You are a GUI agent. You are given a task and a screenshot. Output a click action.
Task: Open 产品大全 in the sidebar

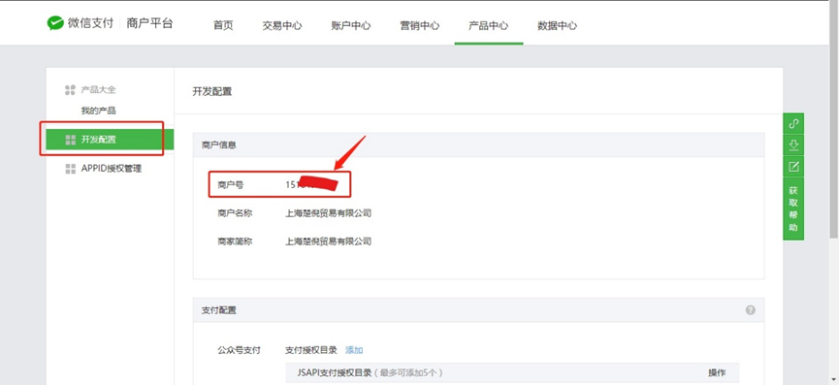99,90
